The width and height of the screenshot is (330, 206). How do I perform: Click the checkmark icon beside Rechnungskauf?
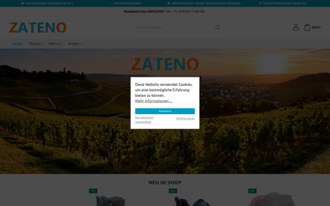(x=112, y=3)
